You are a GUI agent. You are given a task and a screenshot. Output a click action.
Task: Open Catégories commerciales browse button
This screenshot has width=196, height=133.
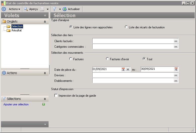(x=176, y=46)
